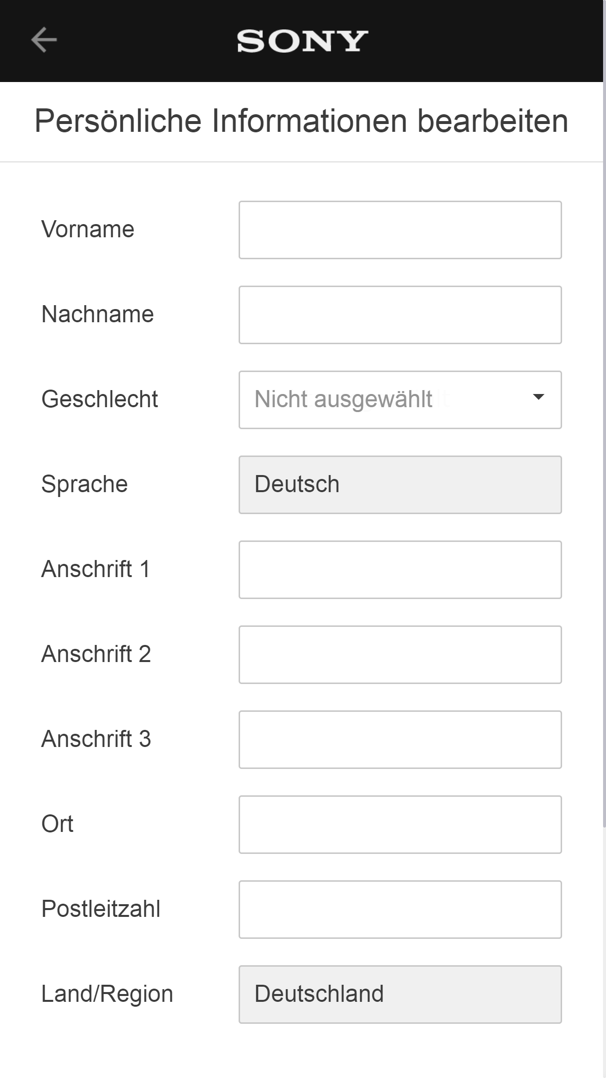Select the Ort entry field

400,824
